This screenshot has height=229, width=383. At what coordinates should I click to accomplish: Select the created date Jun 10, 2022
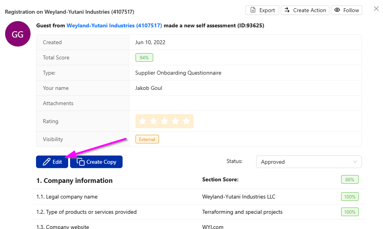coord(150,42)
